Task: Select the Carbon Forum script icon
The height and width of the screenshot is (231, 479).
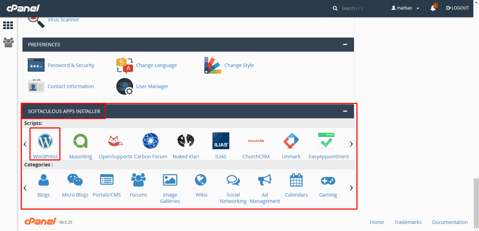Action: 151,141
